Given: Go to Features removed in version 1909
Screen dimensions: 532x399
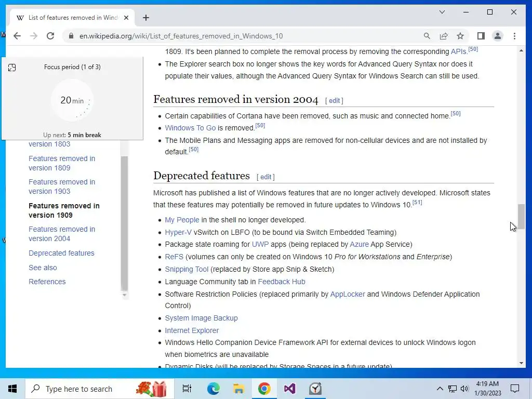Looking at the screenshot, I should point(64,210).
